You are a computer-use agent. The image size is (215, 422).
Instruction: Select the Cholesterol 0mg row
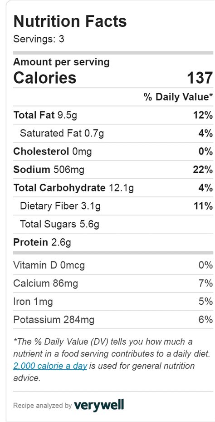click(x=113, y=151)
